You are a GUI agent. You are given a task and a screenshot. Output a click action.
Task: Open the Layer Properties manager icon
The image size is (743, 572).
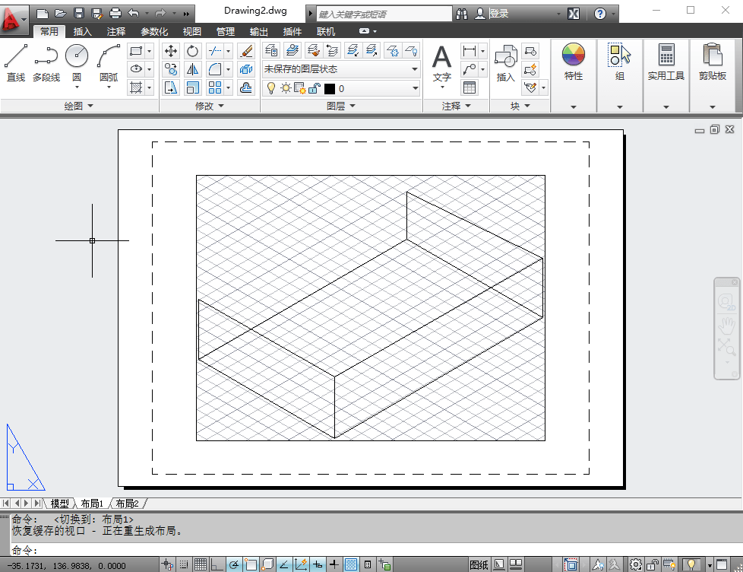[271, 50]
